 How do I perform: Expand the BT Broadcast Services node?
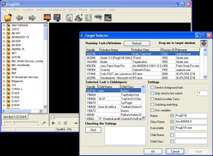click(x=4, y=77)
